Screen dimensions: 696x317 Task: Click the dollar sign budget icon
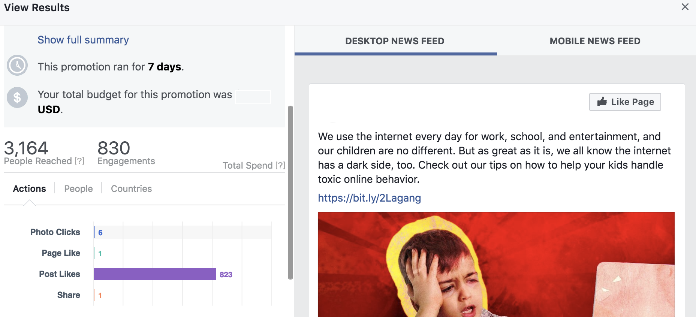point(17,97)
